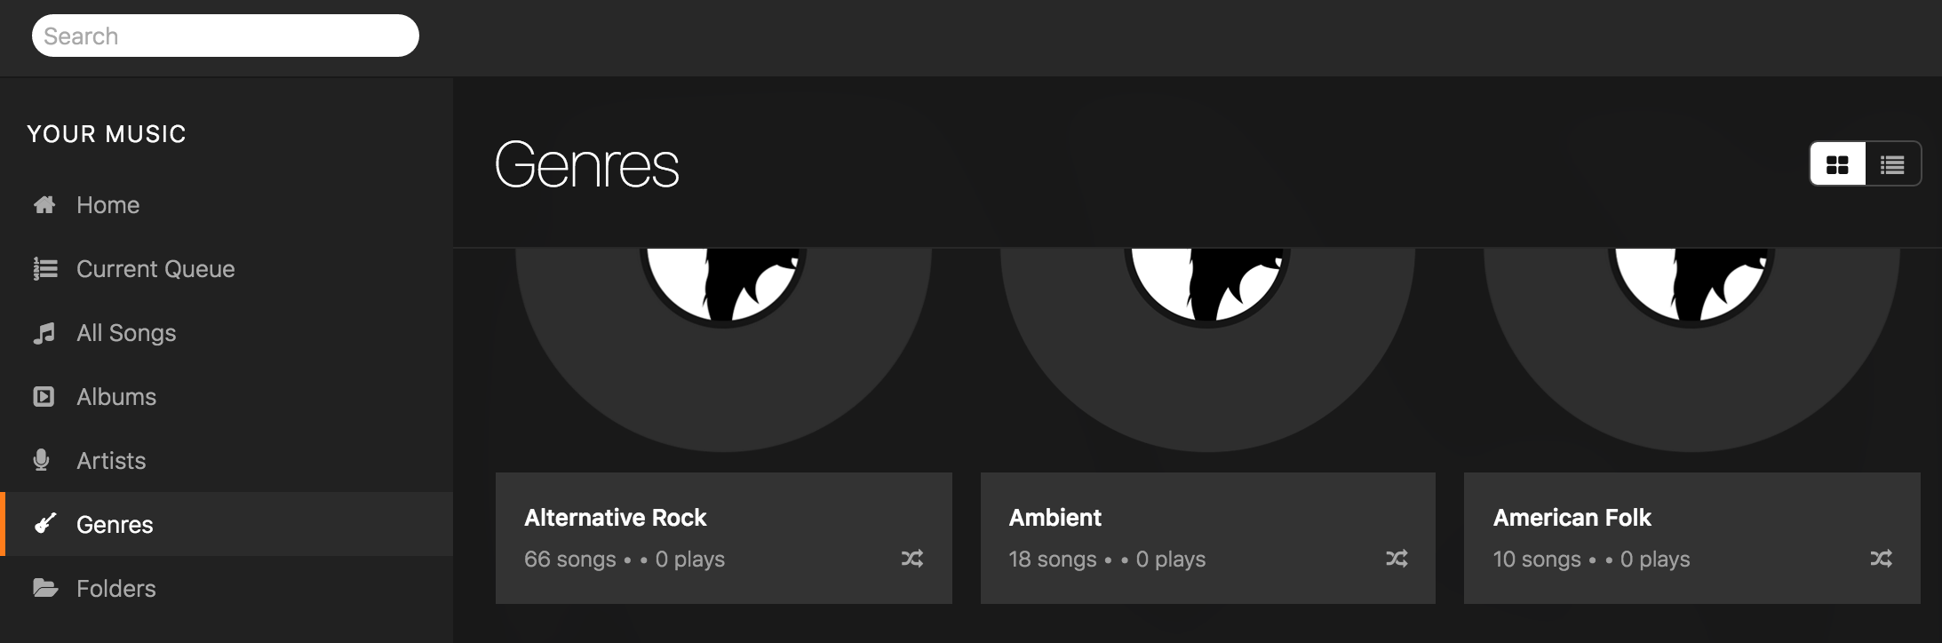The image size is (1942, 643).
Task: Open the Alternative Rock genre title
Action: coord(615,518)
